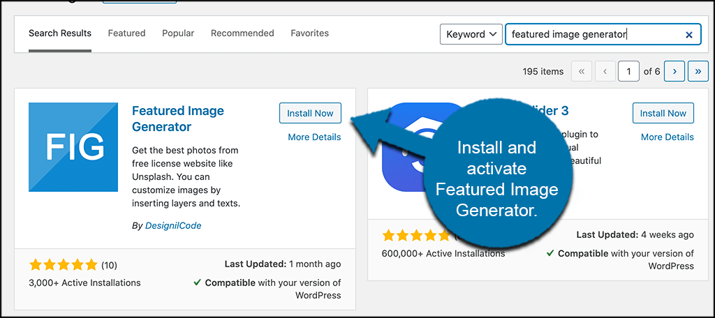View More Details for Featured Image Generator

[x=314, y=137]
